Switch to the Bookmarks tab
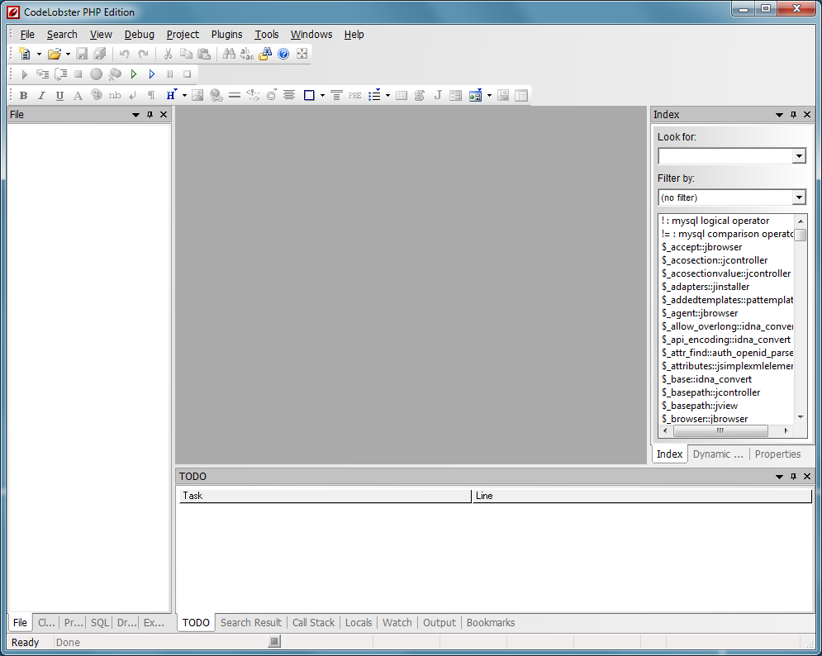This screenshot has width=822, height=656. click(491, 622)
